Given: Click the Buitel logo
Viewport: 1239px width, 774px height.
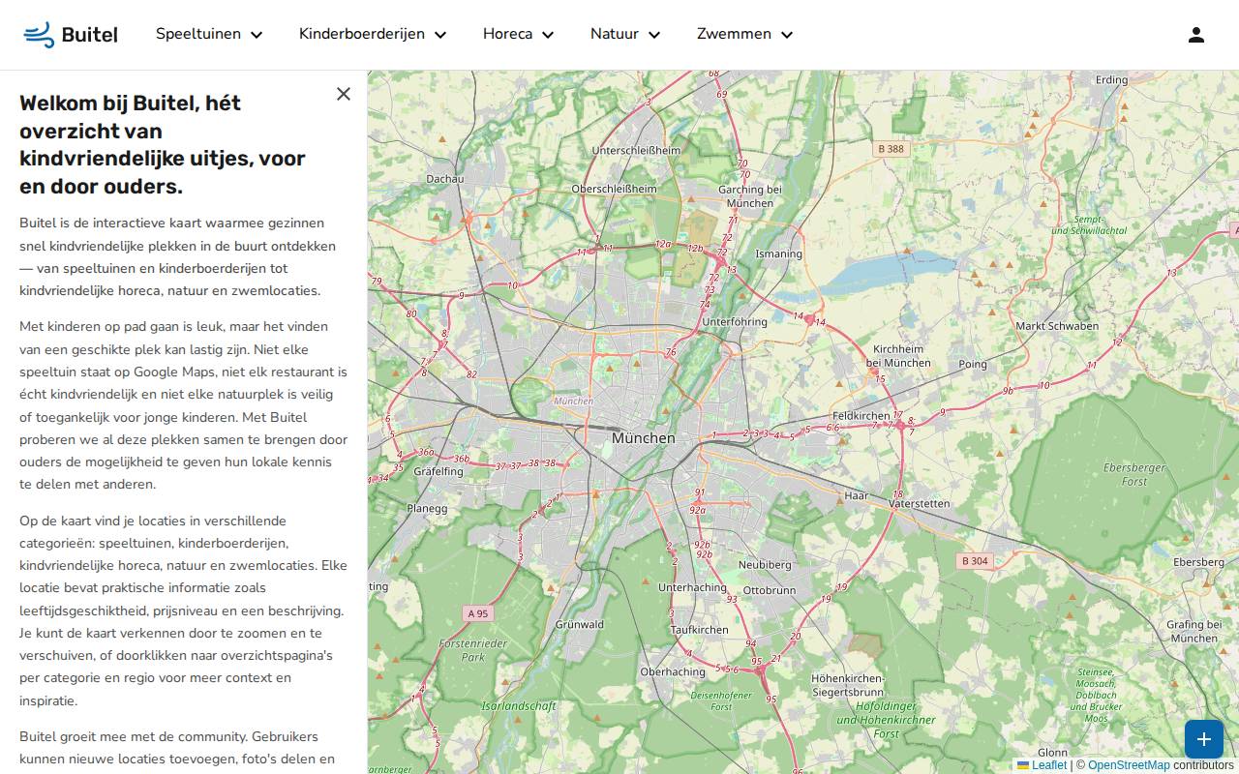Looking at the screenshot, I should point(71,35).
